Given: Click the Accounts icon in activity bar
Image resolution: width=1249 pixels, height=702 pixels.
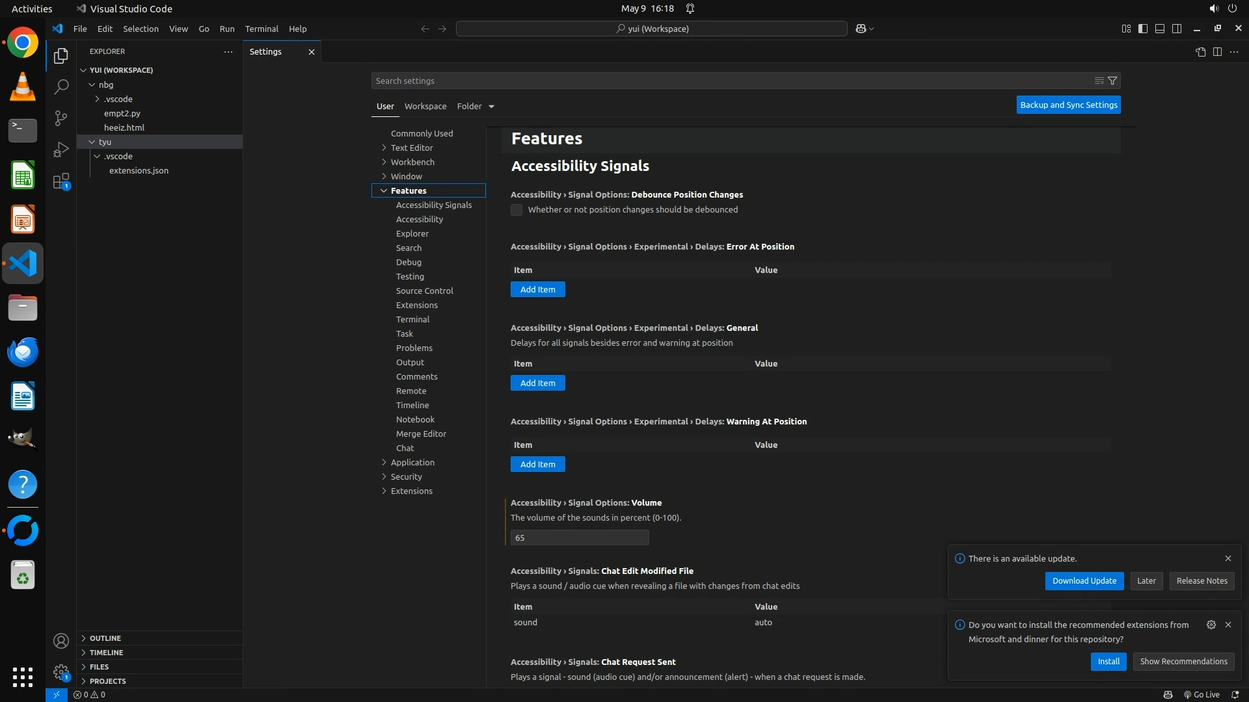Looking at the screenshot, I should click(x=60, y=642).
